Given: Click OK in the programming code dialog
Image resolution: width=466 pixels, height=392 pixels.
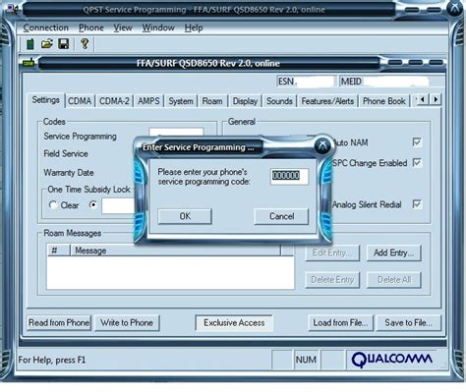Looking at the screenshot, I should tap(185, 216).
